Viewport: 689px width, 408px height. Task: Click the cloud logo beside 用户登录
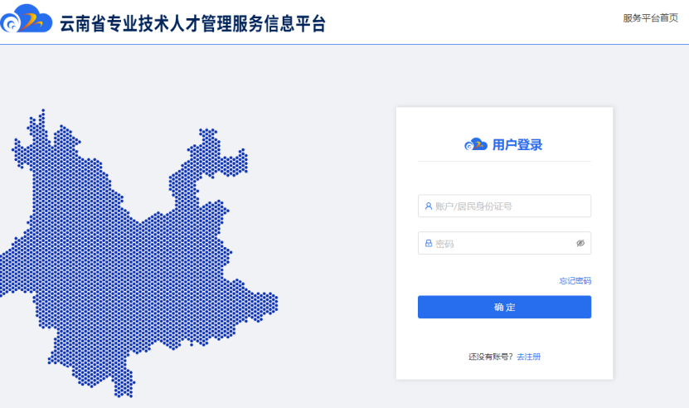point(476,144)
